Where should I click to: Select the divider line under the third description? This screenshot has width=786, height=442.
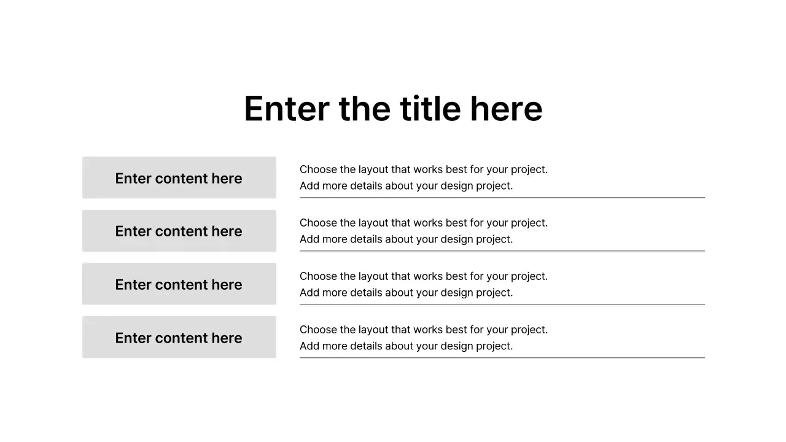(502, 304)
